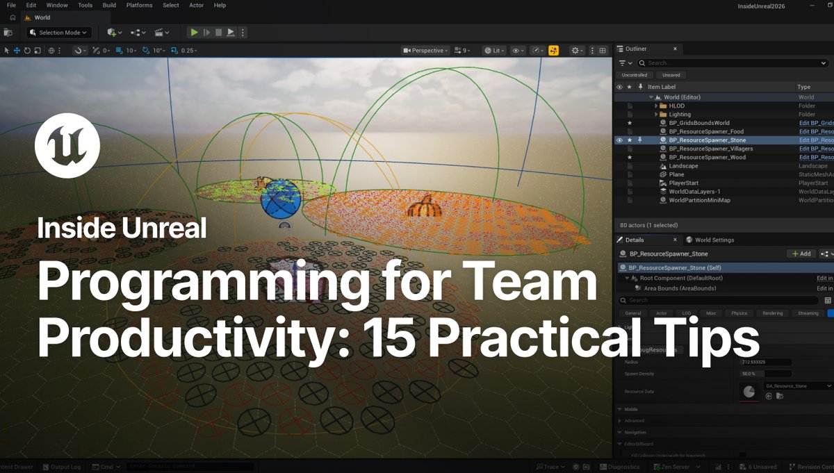Toggle rotation snapping icon
The image size is (834, 473).
coord(147,51)
